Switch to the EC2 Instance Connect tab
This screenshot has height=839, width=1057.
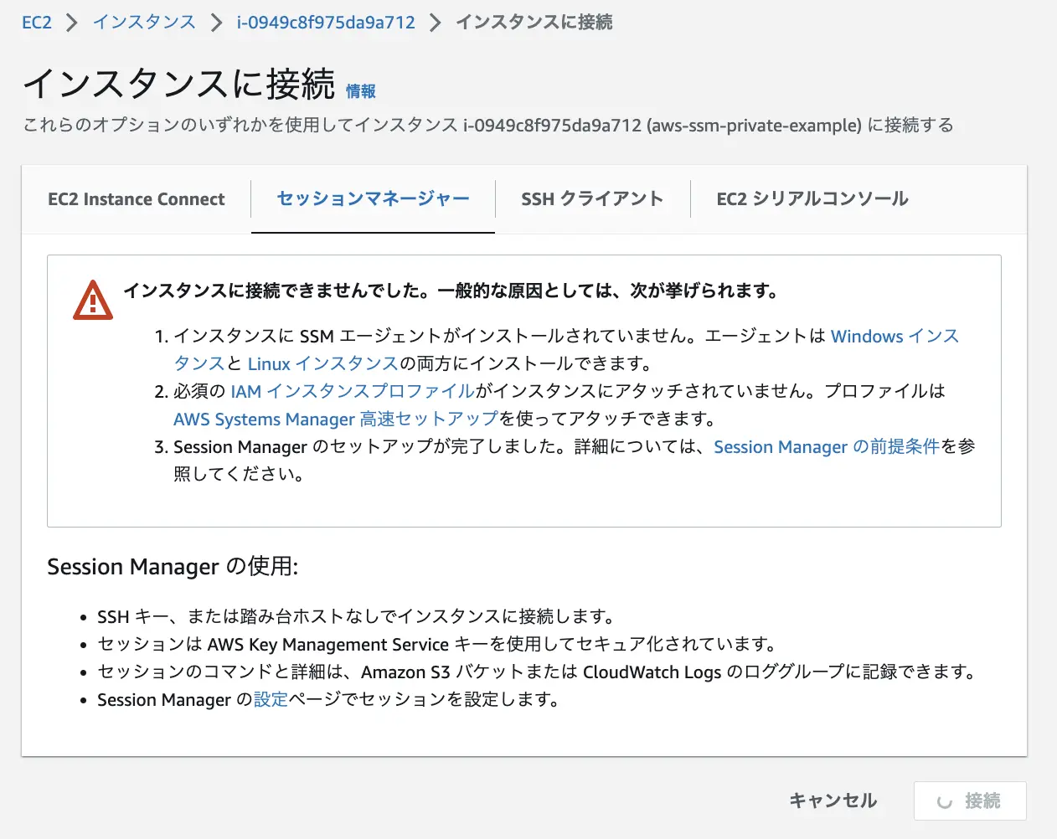[x=137, y=199]
